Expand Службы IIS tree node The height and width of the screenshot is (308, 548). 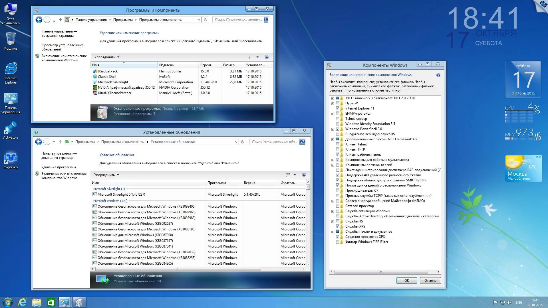(333, 222)
